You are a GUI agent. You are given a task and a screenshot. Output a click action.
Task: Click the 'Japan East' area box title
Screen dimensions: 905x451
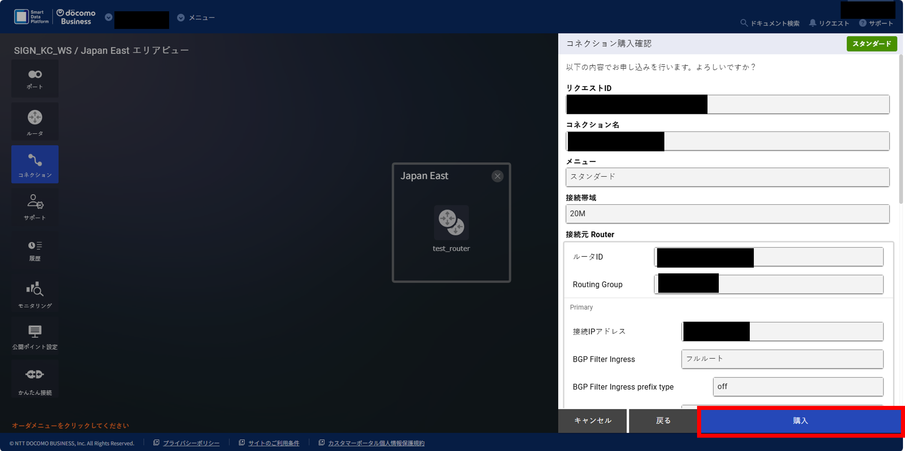pyautogui.click(x=424, y=176)
